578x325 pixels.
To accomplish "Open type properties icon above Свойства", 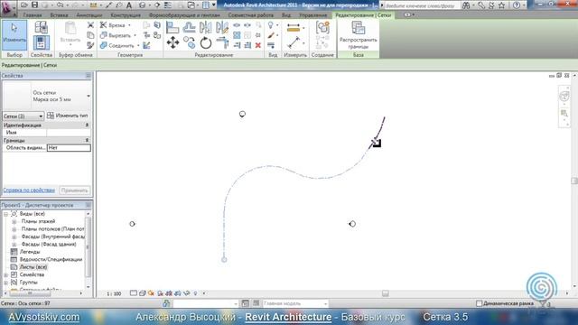I will 42,27.
